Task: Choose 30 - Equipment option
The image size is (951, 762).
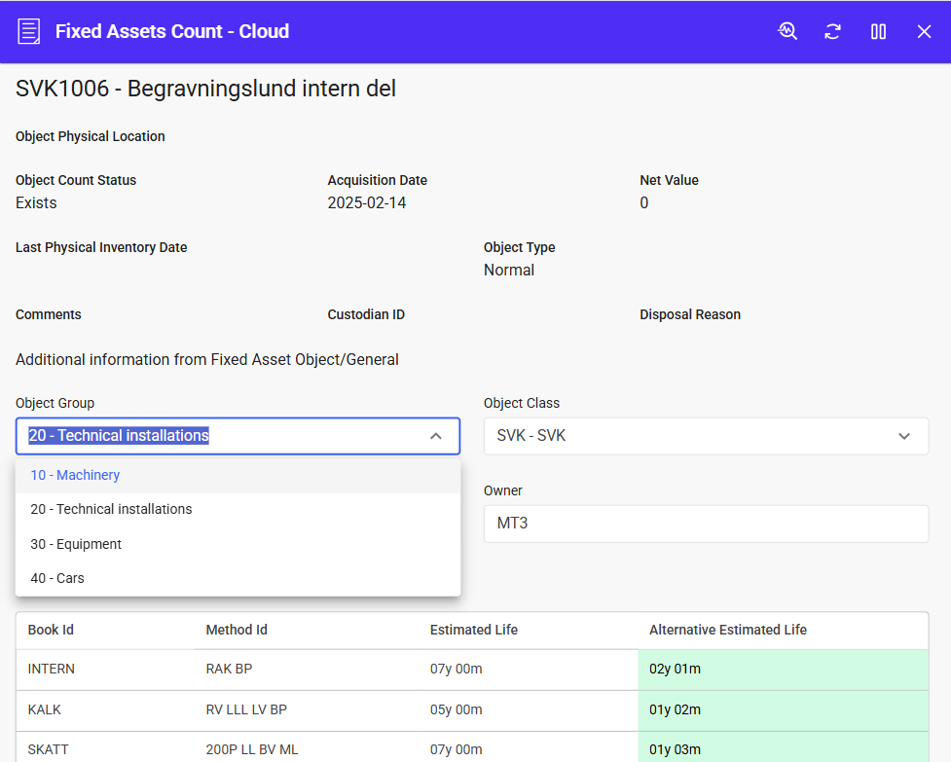Action: tap(76, 544)
